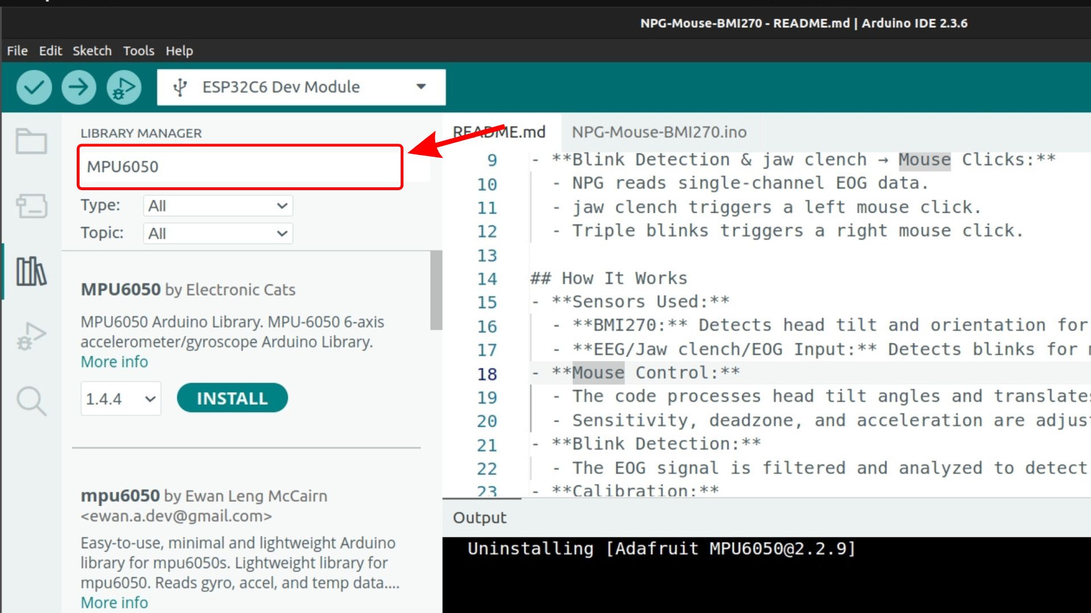Click the 'Uninstalling [Adafruit MPU6050@2.2.9]' output line
This screenshot has height=613, width=1091.
(661, 549)
